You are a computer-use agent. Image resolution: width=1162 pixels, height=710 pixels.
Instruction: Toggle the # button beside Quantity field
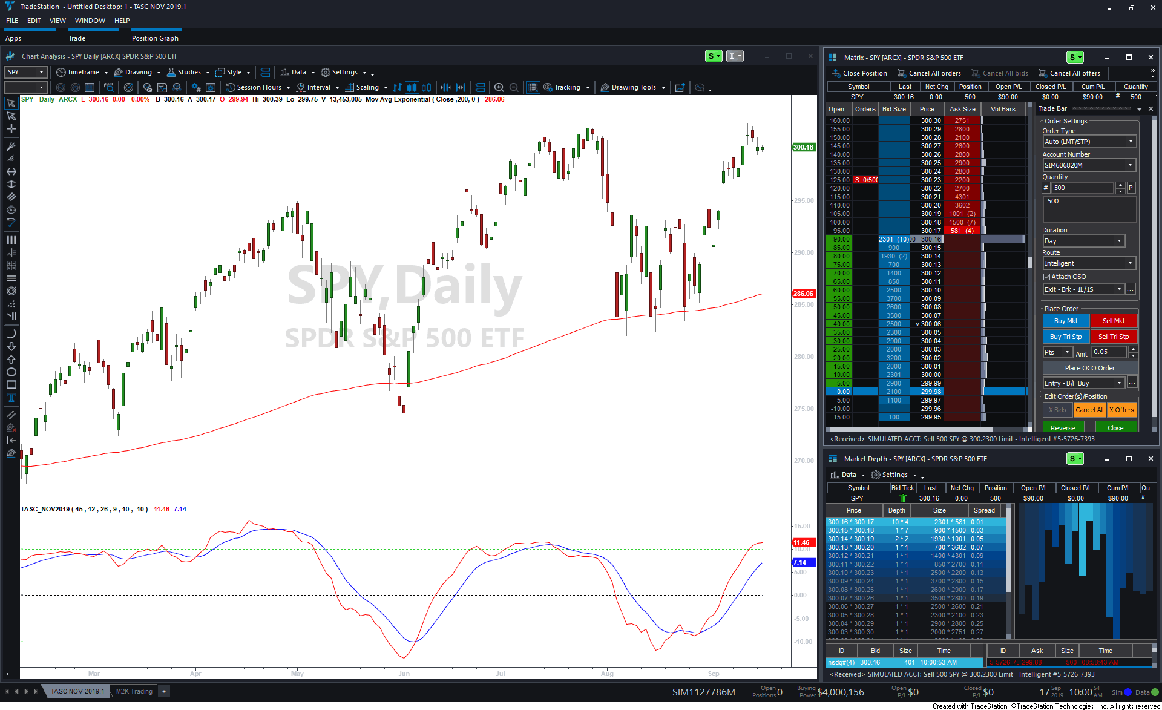click(1046, 188)
